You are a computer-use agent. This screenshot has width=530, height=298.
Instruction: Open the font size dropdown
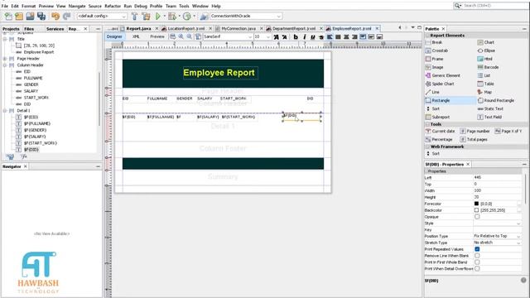pos(262,36)
